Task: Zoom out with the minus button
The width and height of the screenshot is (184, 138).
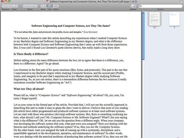Action: pos(26,6)
